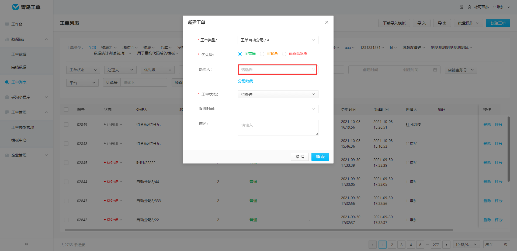Click the 跳至 page jump input
Screen dimensions: 517x251
tap(497, 245)
